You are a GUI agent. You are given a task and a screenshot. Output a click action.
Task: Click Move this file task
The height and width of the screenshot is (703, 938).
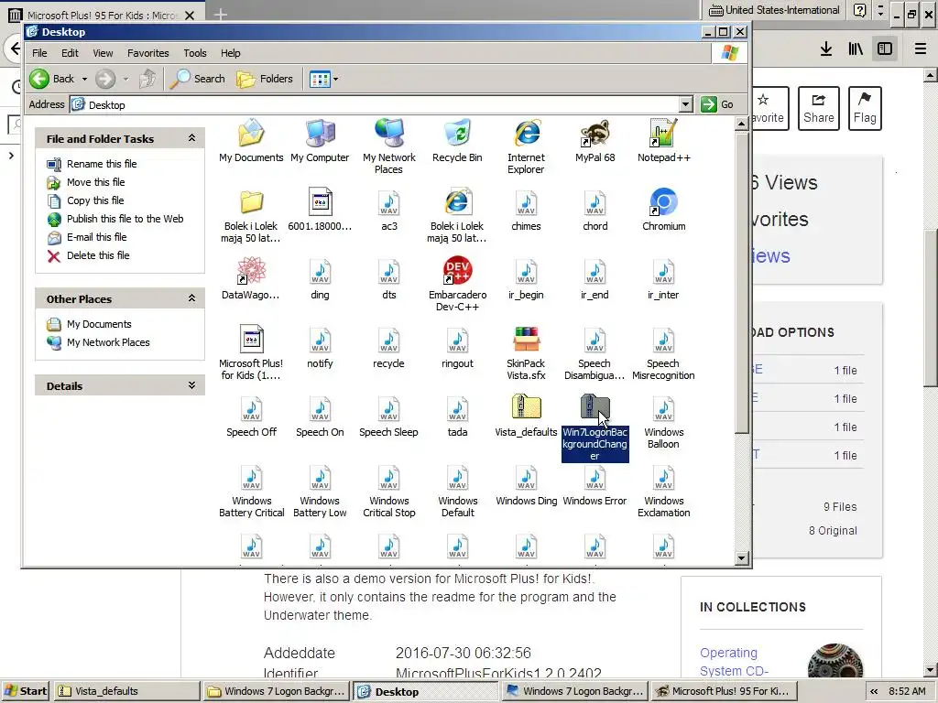[x=86, y=182]
